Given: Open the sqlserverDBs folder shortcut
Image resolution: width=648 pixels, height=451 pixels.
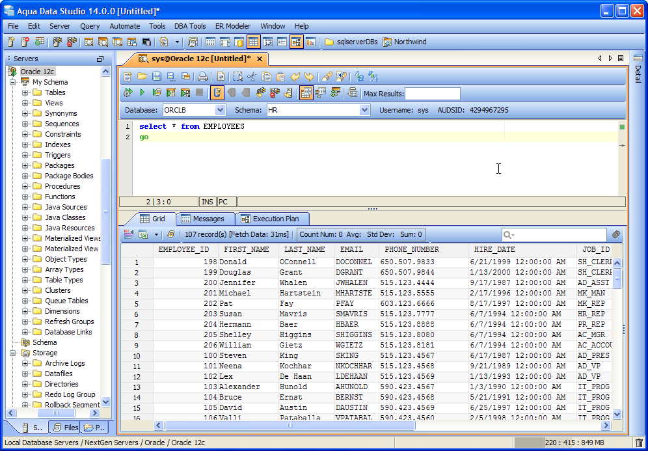Looking at the screenshot, I should [x=351, y=42].
